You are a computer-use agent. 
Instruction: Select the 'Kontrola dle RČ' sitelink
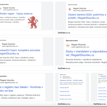[x=64, y=88]
